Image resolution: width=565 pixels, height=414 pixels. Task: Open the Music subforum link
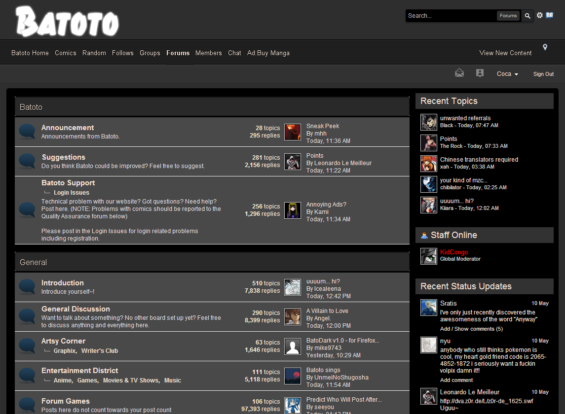(173, 380)
